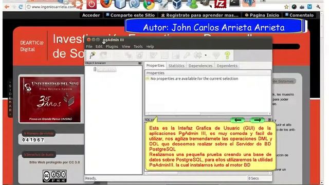Screen dimensions: 329x185
Task: Open the plugin dropdown arrow in toolbar
Action: pyautogui.click(x=206, y=55)
